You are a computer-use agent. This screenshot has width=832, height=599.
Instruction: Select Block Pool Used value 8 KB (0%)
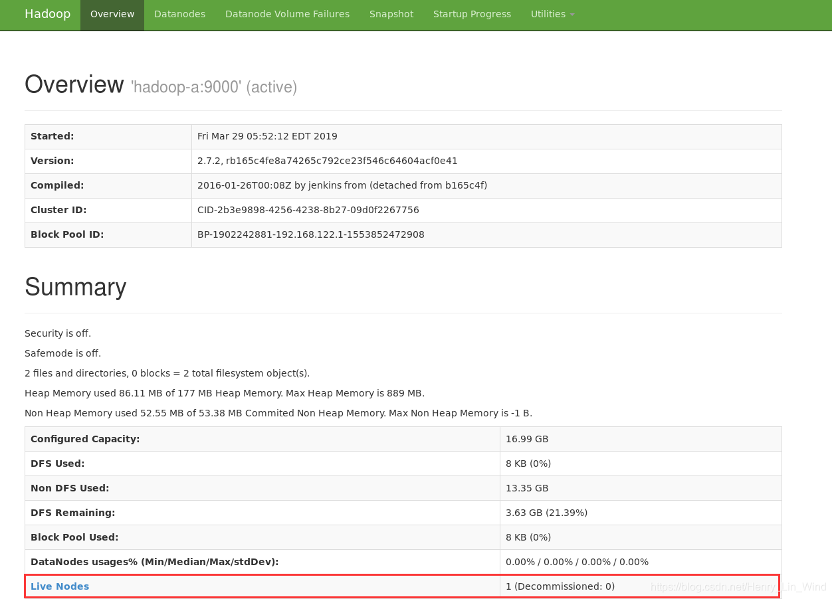click(528, 537)
